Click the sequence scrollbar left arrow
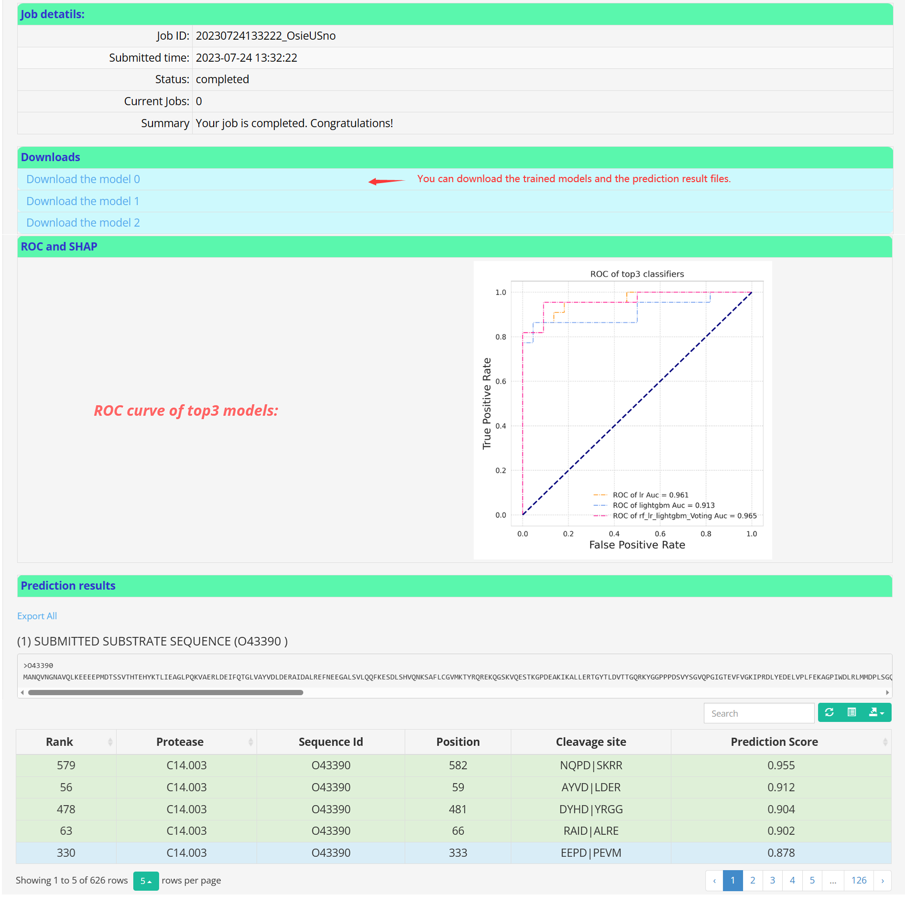The image size is (905, 906). coord(22,692)
